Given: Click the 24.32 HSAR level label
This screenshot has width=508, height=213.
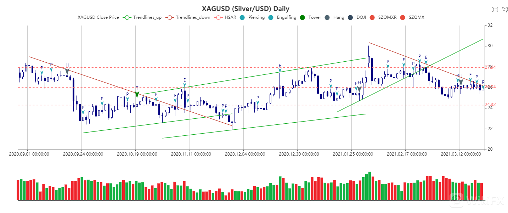Looking at the screenshot, I should tap(490, 105).
